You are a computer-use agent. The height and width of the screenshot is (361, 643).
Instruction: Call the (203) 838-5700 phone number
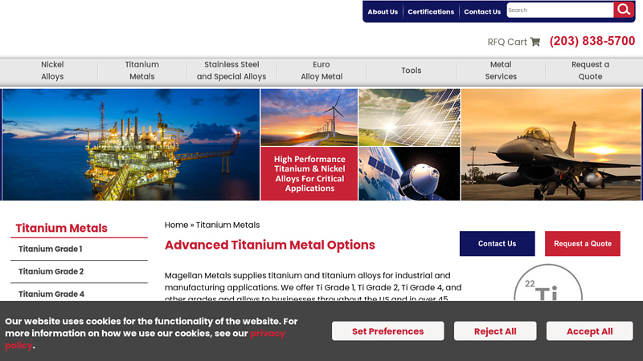pos(592,41)
